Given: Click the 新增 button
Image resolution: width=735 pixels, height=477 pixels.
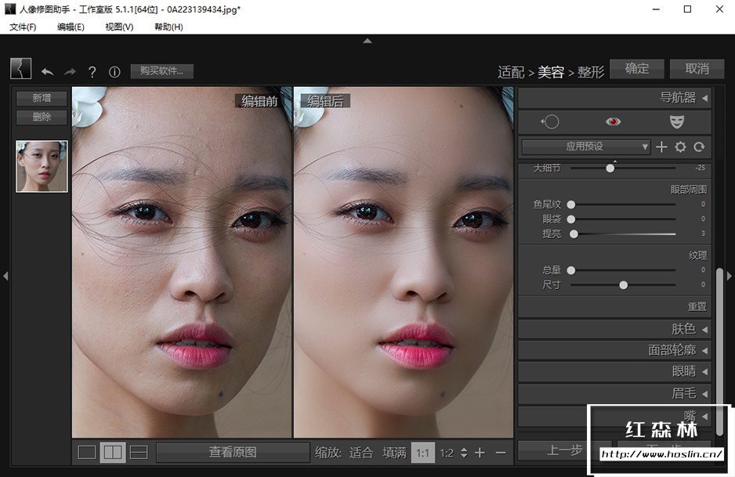Looking at the screenshot, I should [x=42, y=98].
